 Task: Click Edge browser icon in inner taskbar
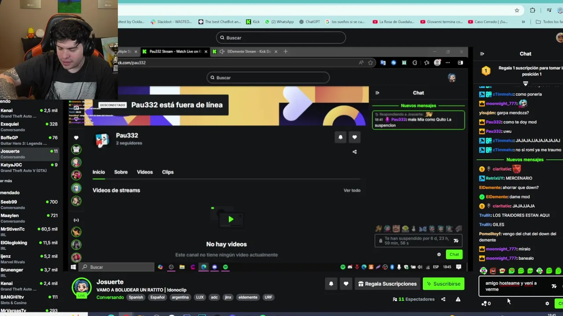204,267
